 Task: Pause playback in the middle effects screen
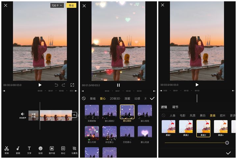pos(118,85)
